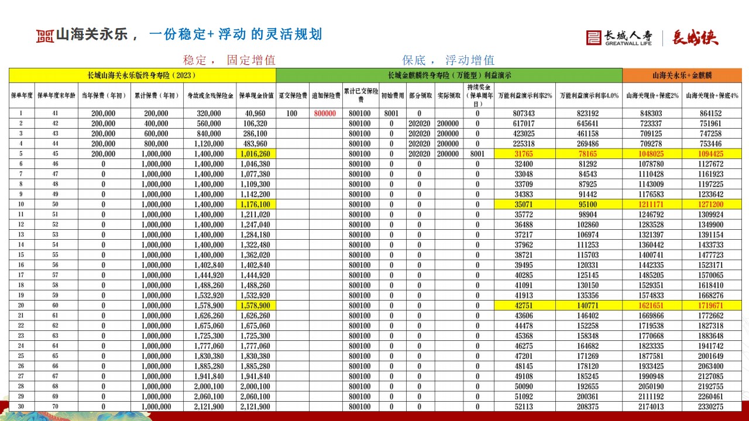Select the green header 长城金麒麟终身寿险（万能型）利益演示
Viewport: 749px width, 421px height.
pos(449,75)
